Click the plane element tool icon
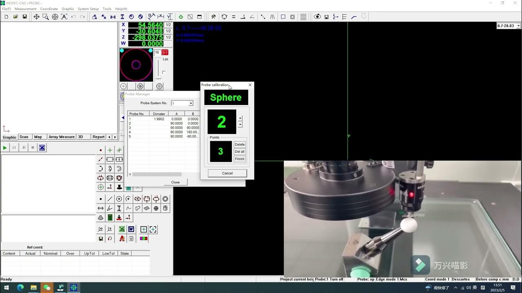This screenshot has width=522, height=293. pos(147,208)
